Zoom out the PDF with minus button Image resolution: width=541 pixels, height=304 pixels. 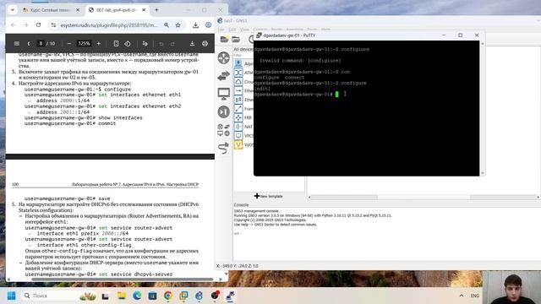pyautogui.click(x=69, y=43)
